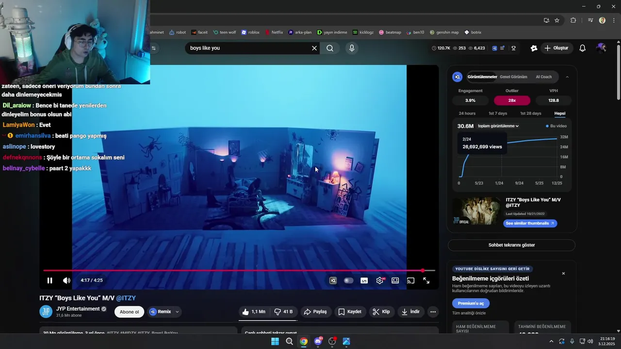Clear the search box text

(x=314, y=48)
